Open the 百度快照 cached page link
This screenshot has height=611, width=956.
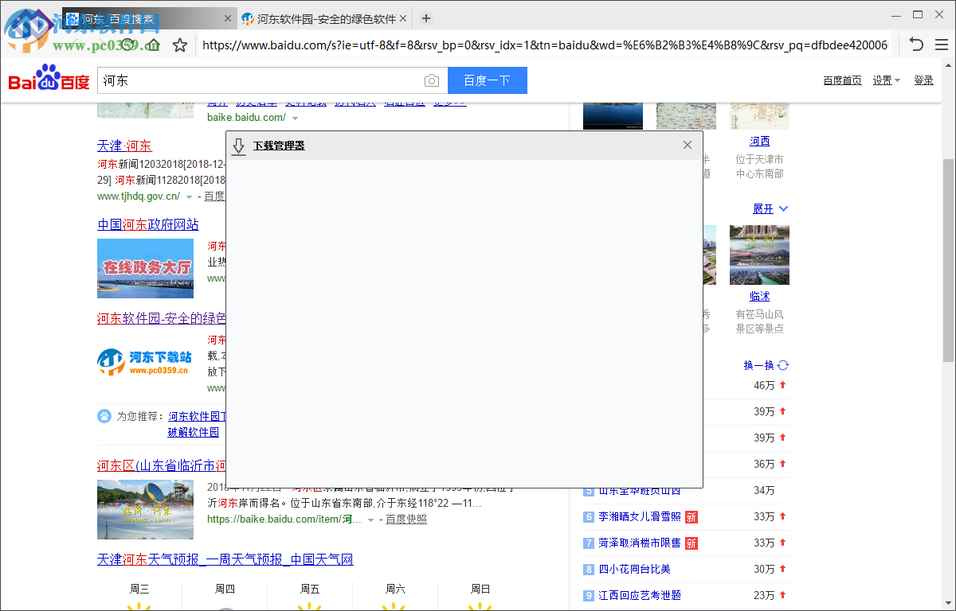tap(406, 519)
